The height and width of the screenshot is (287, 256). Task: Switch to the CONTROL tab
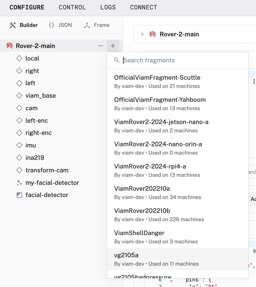tap(72, 7)
